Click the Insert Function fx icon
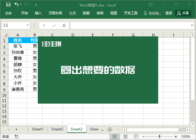This screenshot has height=140, width=196. tap(64, 25)
